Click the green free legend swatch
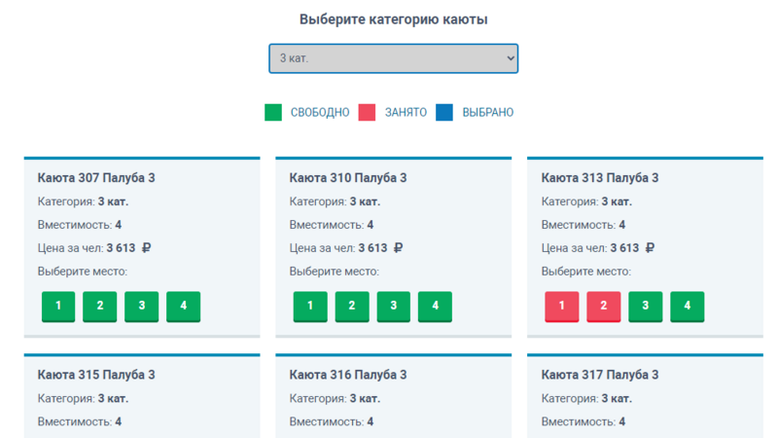 273,112
